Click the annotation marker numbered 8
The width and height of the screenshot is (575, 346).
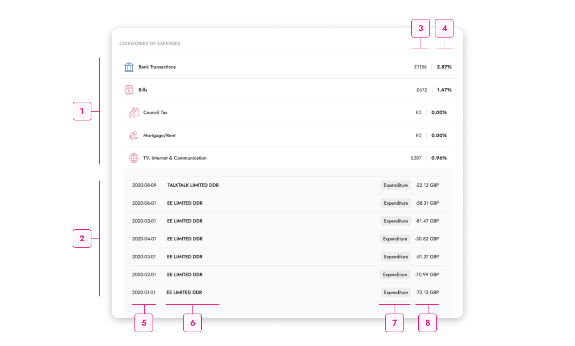428,323
